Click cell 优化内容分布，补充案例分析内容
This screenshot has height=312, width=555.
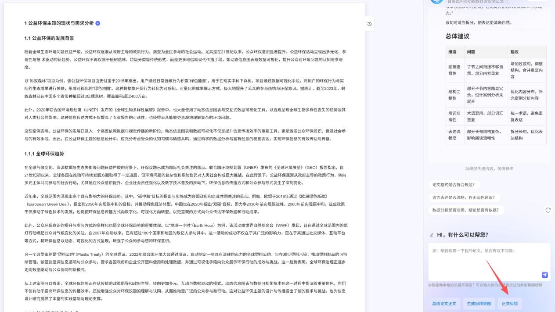527,95
